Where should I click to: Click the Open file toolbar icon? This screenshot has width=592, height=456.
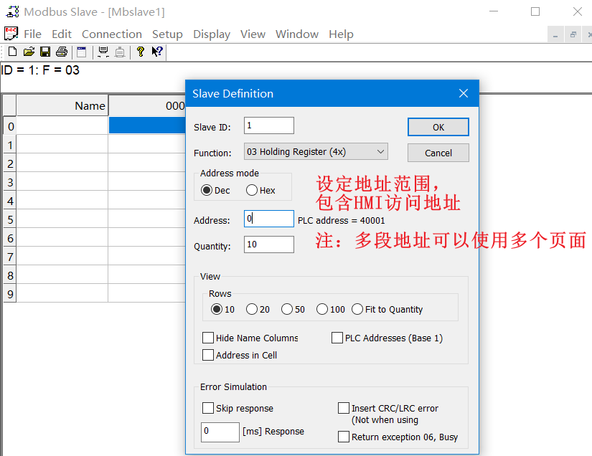(x=29, y=52)
